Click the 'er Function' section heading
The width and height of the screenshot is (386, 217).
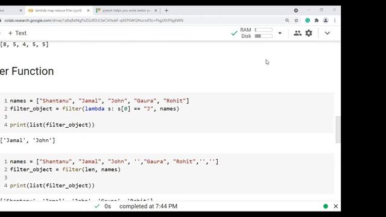27,71
